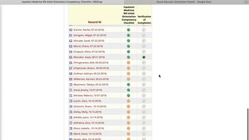
Task: Open record 61 Forsgren, Abigail
Action: click(x=71, y=35)
